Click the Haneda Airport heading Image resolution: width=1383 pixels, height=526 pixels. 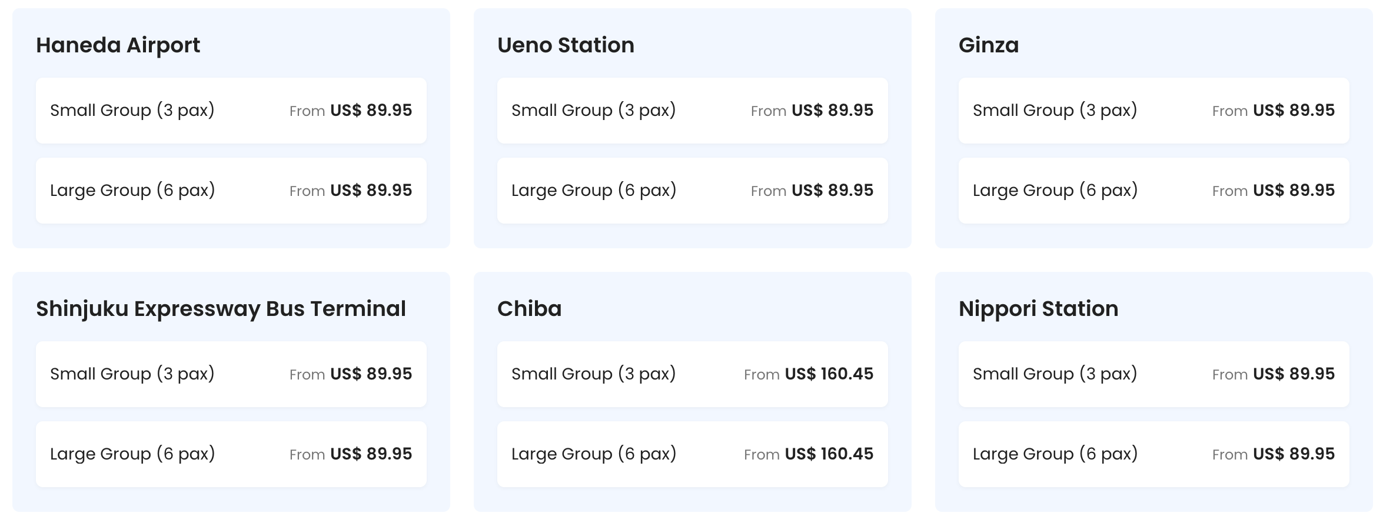click(118, 45)
